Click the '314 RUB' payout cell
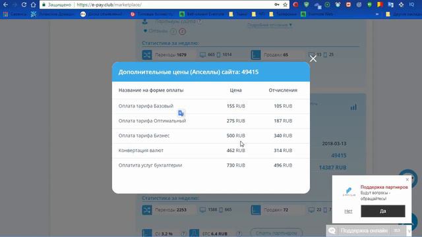The image size is (422, 237). click(283, 150)
